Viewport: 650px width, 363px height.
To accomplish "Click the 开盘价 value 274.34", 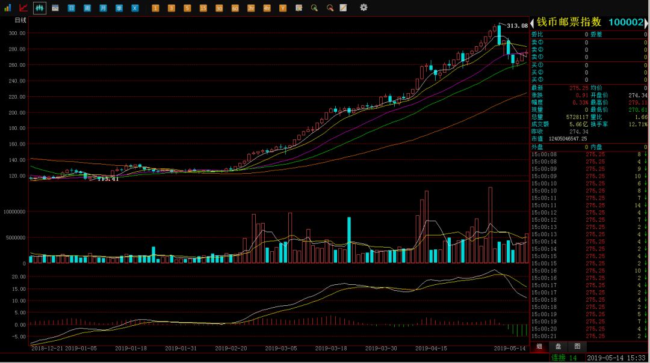I will coord(637,95).
